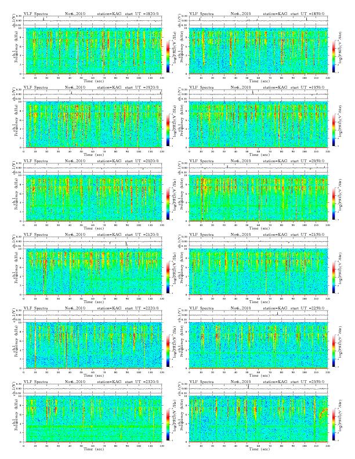Click the color scale bar of the 2020 panel
Screen dimensions: 355x459
click(x=168, y=203)
